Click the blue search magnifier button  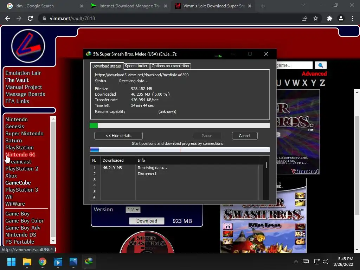(321, 65)
